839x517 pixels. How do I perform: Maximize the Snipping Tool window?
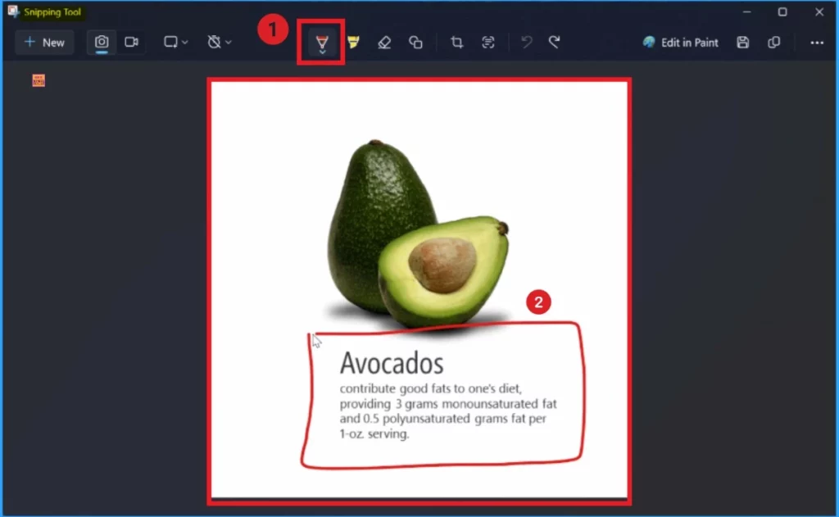782,11
